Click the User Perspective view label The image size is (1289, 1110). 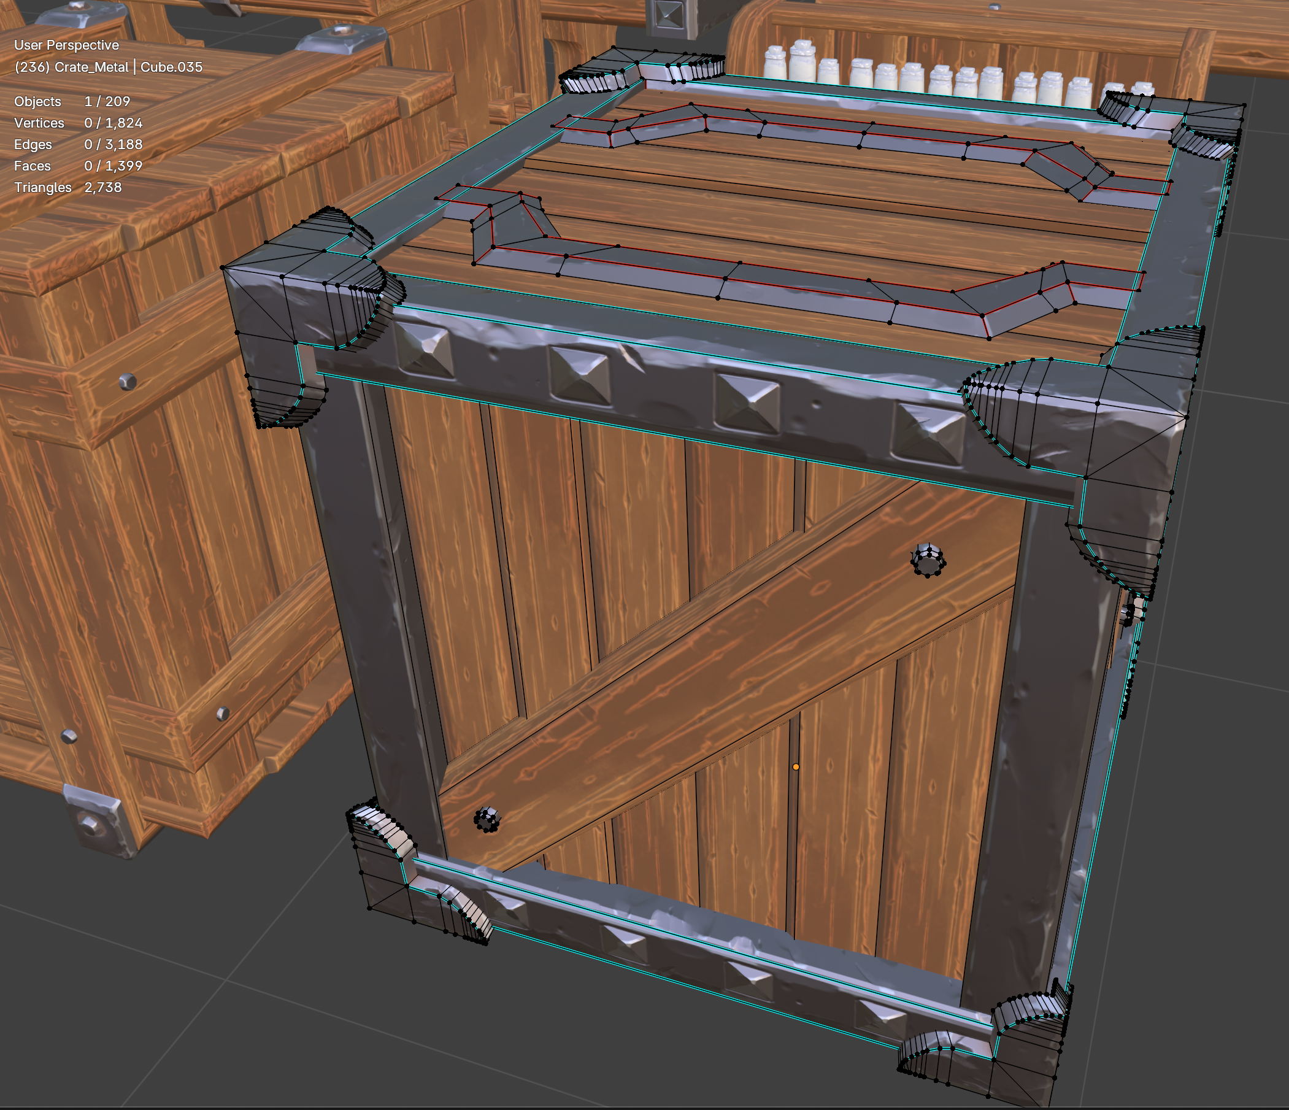(x=66, y=45)
